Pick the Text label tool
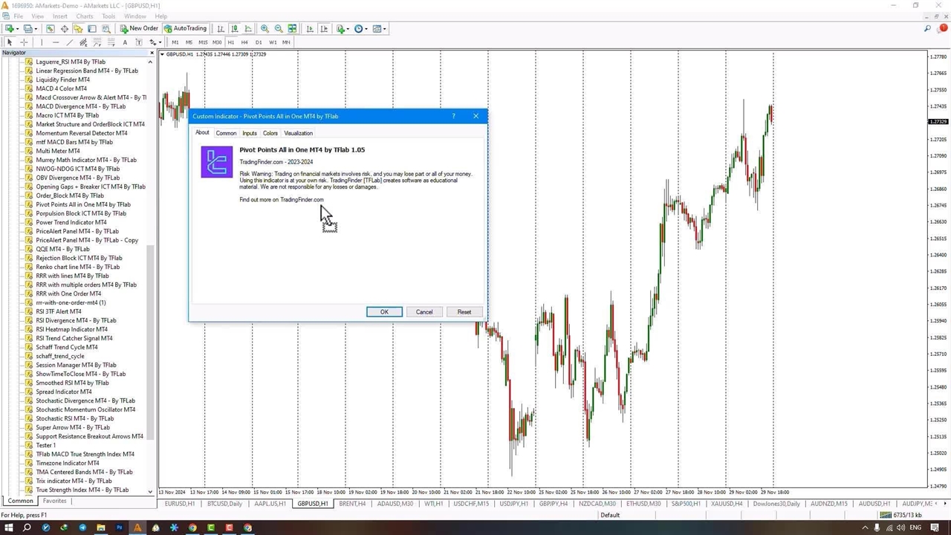951x535 pixels. click(x=125, y=42)
